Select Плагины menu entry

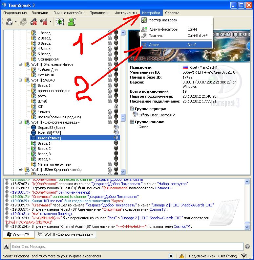point(176,35)
